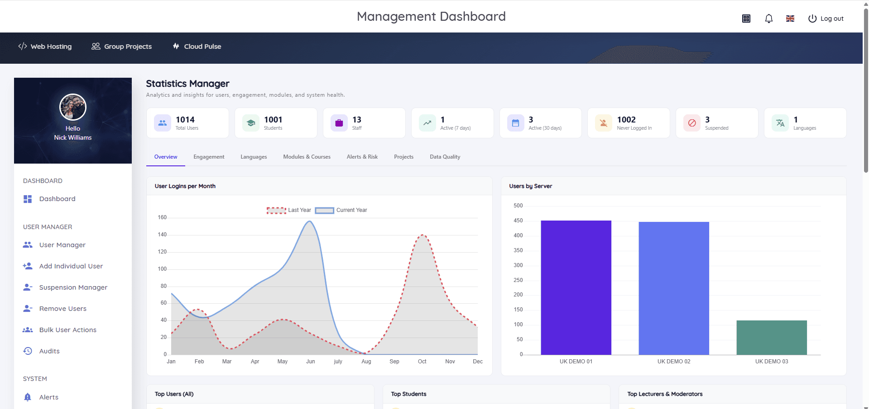This screenshot has height=409, width=869.
Task: Open the notifications bell
Action: click(768, 19)
